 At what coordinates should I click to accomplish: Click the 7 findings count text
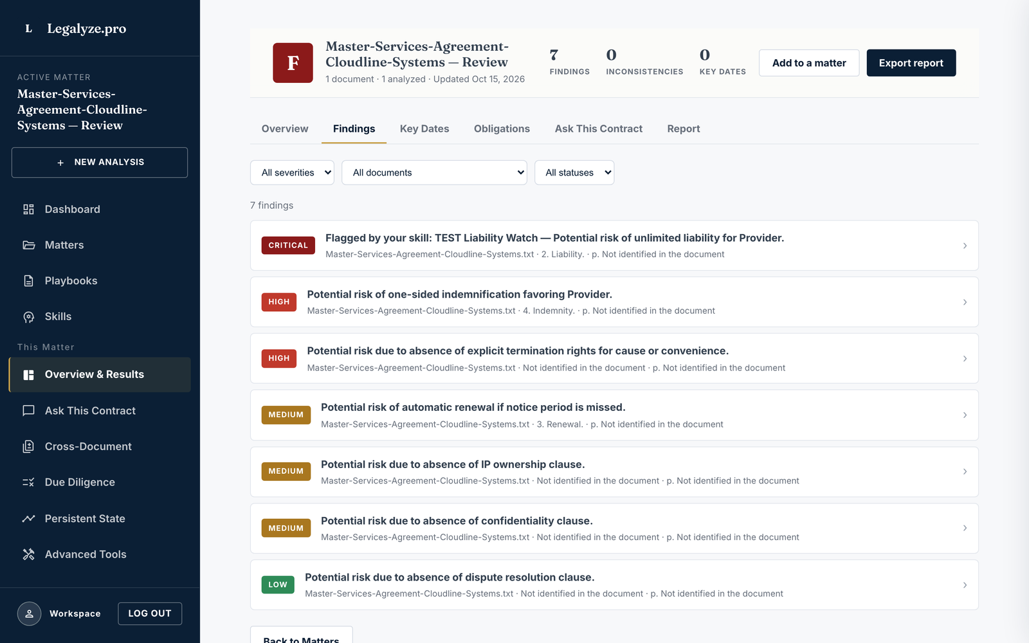pyautogui.click(x=271, y=205)
